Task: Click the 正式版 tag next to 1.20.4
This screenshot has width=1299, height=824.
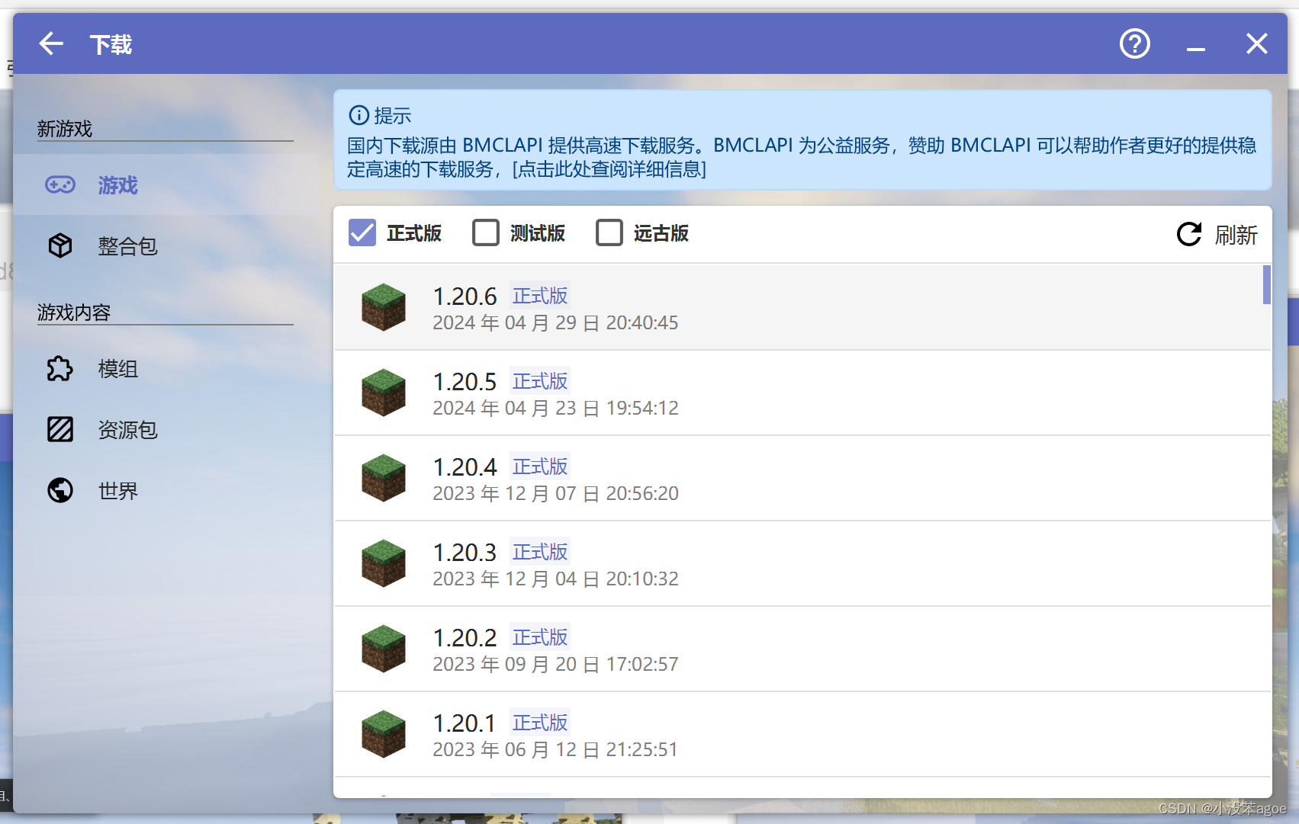Action: (x=540, y=467)
